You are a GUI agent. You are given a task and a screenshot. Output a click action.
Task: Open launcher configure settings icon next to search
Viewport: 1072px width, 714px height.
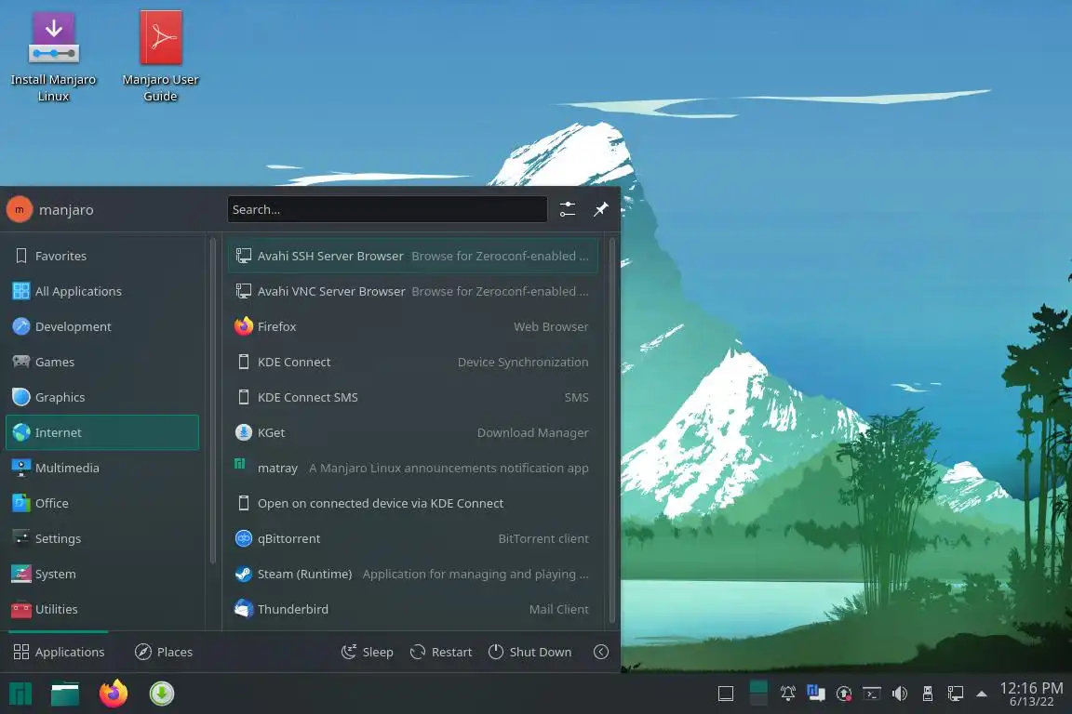click(x=568, y=209)
